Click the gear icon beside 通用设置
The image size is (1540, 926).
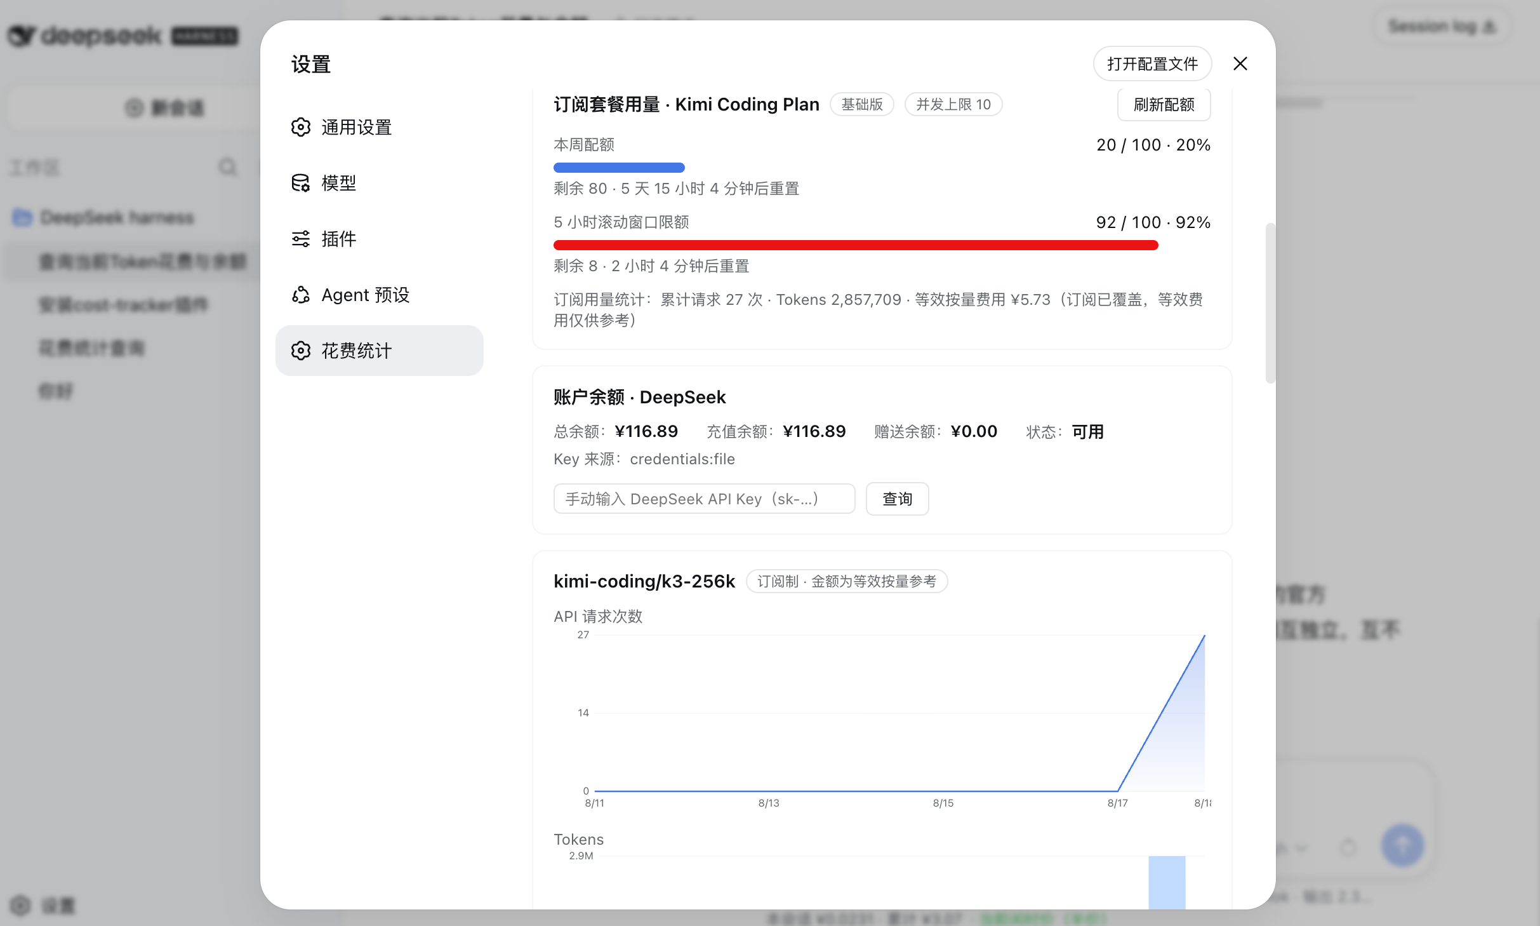[x=301, y=127]
